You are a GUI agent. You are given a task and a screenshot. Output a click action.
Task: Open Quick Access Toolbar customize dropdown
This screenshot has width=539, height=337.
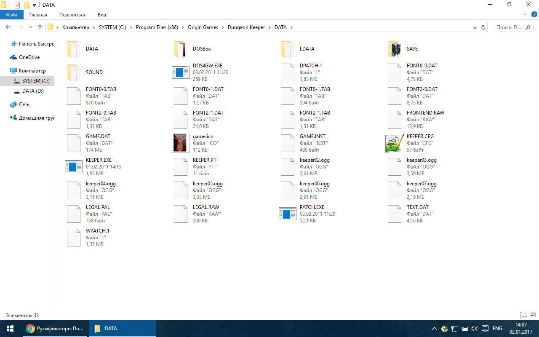pos(34,5)
